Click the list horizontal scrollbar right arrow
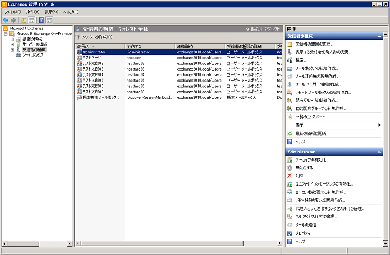Screen dimensions: 390x255 point(280,243)
